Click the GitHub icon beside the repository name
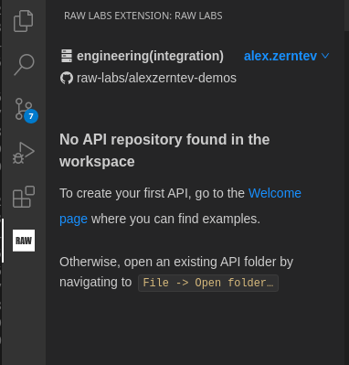349x365 pixels. [x=67, y=78]
